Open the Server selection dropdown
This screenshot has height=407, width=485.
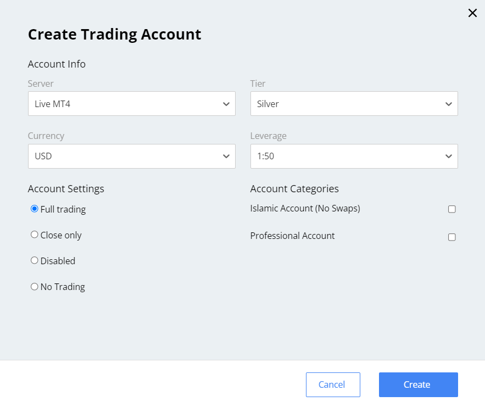click(132, 103)
